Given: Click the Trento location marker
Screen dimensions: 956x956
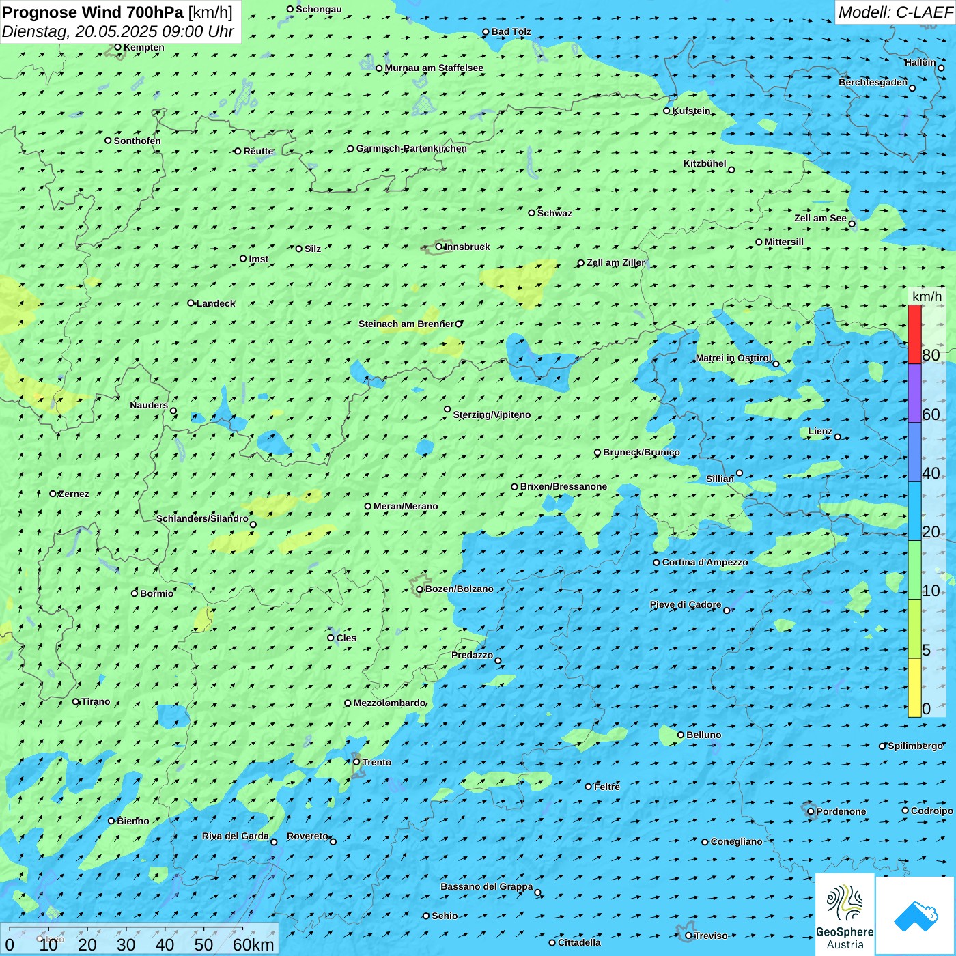Looking at the screenshot, I should tap(356, 762).
